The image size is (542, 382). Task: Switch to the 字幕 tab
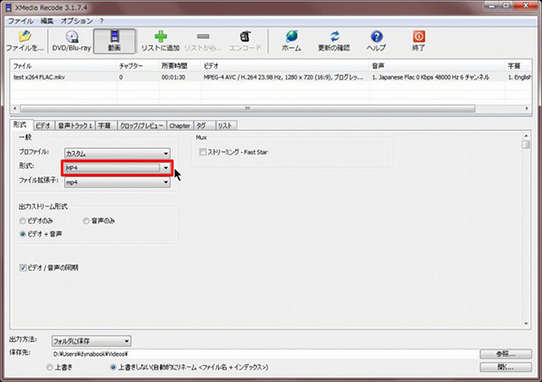(x=105, y=126)
